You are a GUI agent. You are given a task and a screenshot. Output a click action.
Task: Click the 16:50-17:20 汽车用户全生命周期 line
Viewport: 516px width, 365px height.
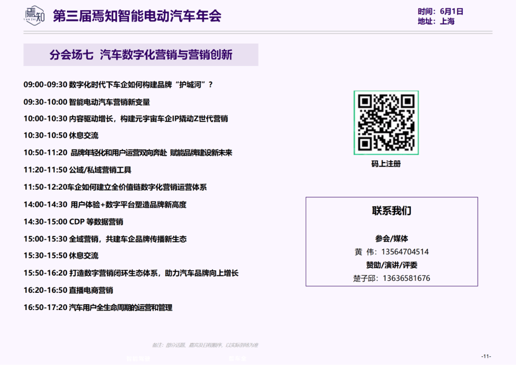(x=98, y=307)
